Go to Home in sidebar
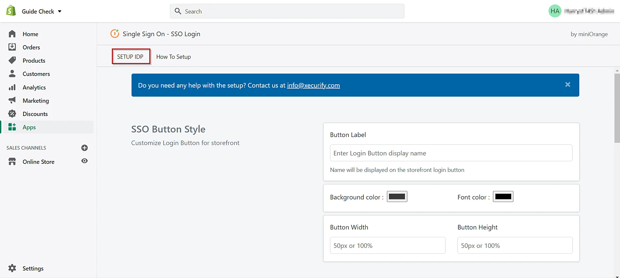Viewport: 620px width, 278px height. [30, 34]
